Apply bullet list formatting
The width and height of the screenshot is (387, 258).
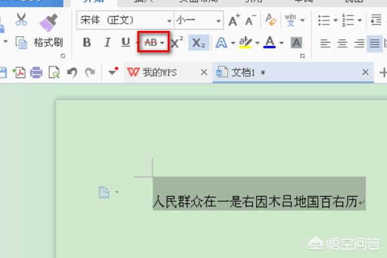pos(324,20)
